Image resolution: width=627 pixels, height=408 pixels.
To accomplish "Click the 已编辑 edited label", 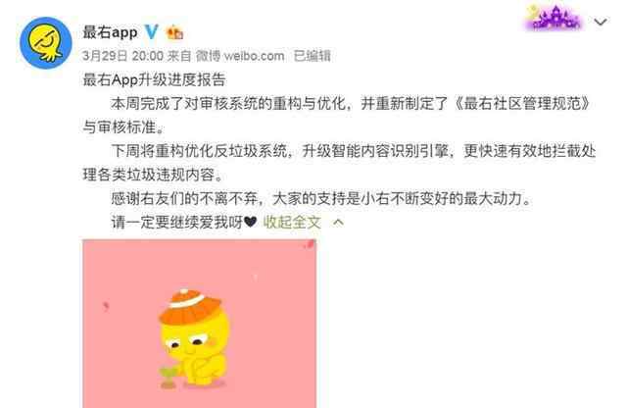I will (312, 56).
